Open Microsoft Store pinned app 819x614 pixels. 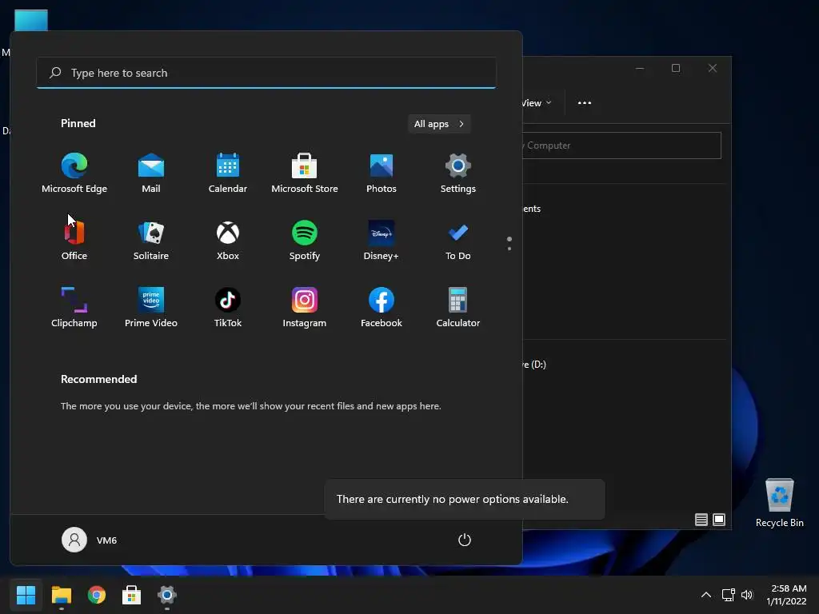305,173
